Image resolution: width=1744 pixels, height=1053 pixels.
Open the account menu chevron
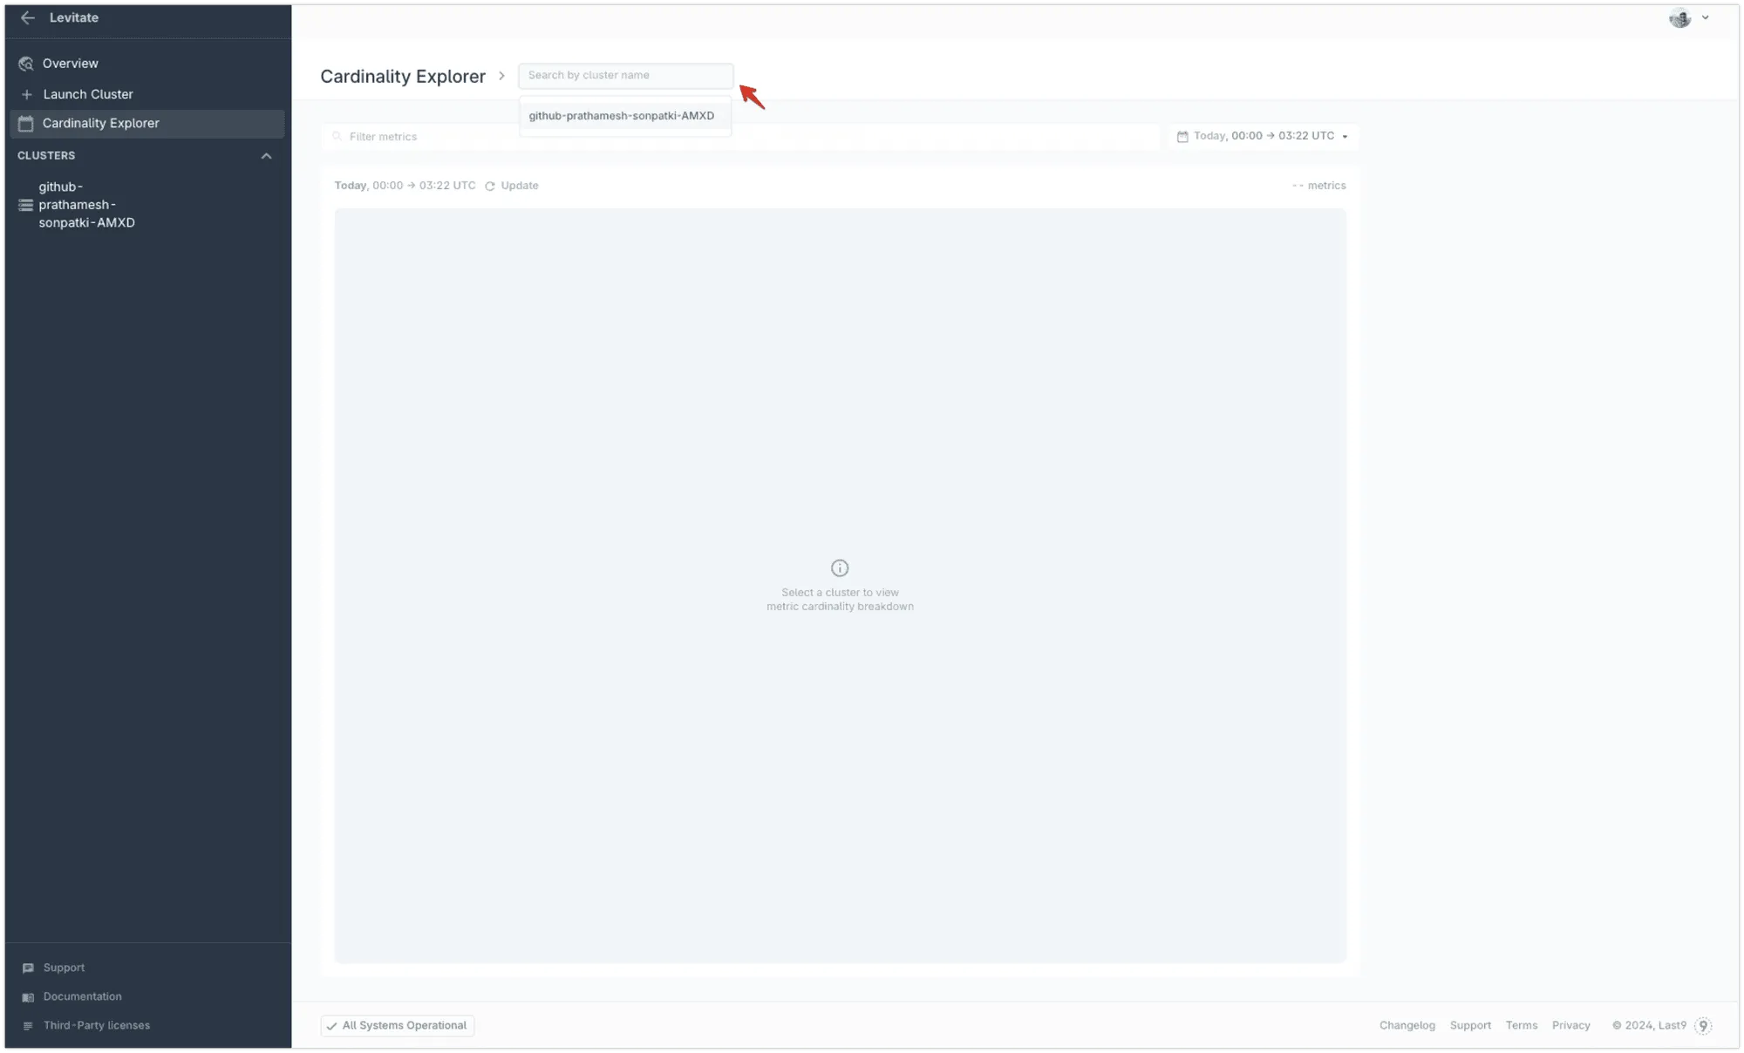click(1706, 17)
